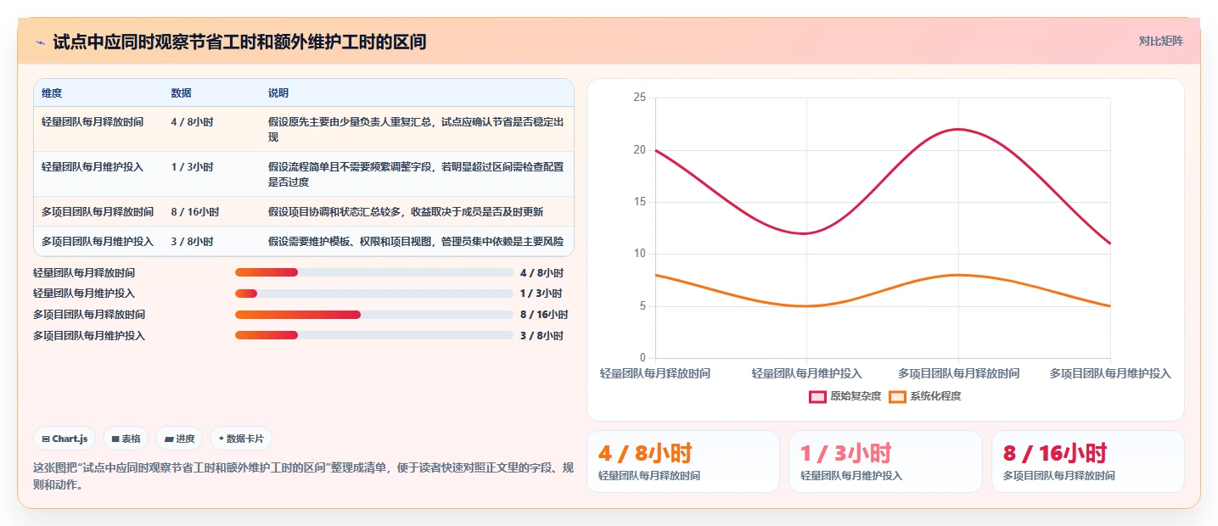The image size is (1218, 526).
Task: Click description starting 假设流程简单且不需要频繁
Action: [416, 175]
